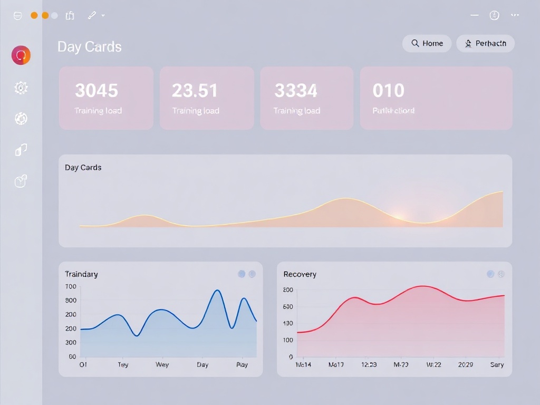Select the pen tool in top toolbar
Image resolution: width=540 pixels, height=405 pixels.
[92, 15]
